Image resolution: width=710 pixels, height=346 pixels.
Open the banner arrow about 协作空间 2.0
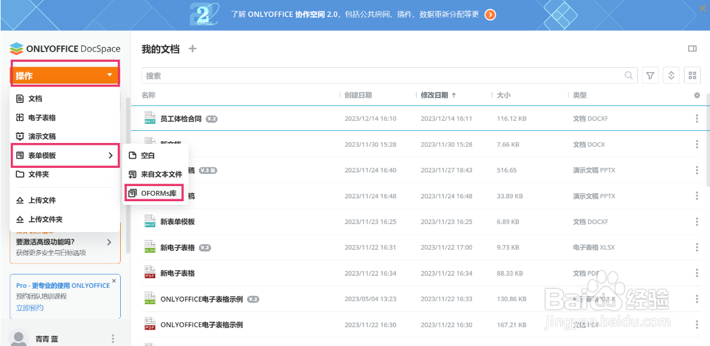pyautogui.click(x=490, y=15)
